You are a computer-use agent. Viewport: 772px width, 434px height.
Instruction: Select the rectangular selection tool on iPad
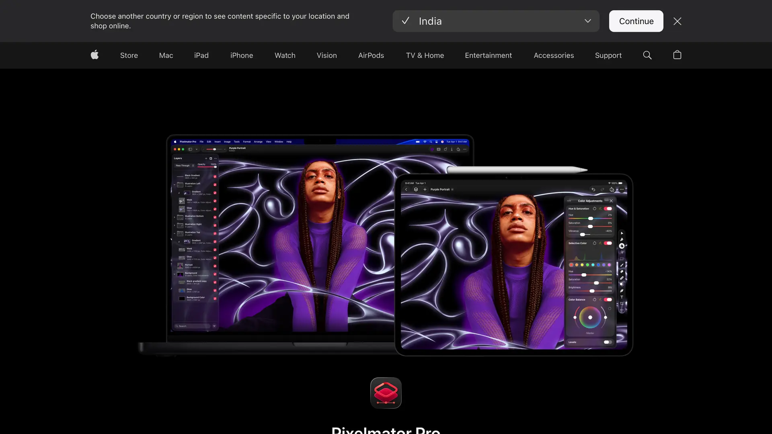click(622, 259)
